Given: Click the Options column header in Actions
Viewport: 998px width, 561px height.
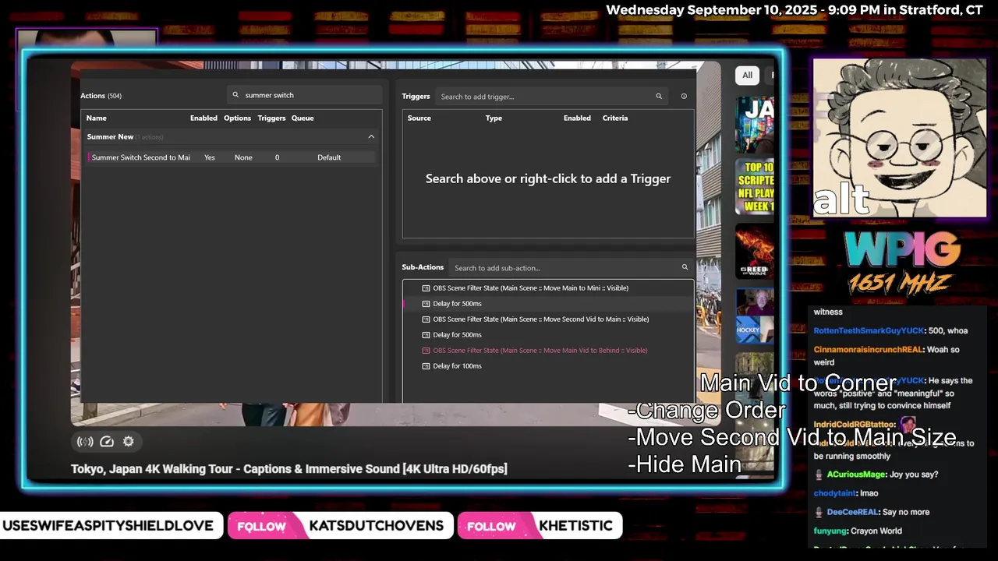Looking at the screenshot, I should tap(237, 118).
